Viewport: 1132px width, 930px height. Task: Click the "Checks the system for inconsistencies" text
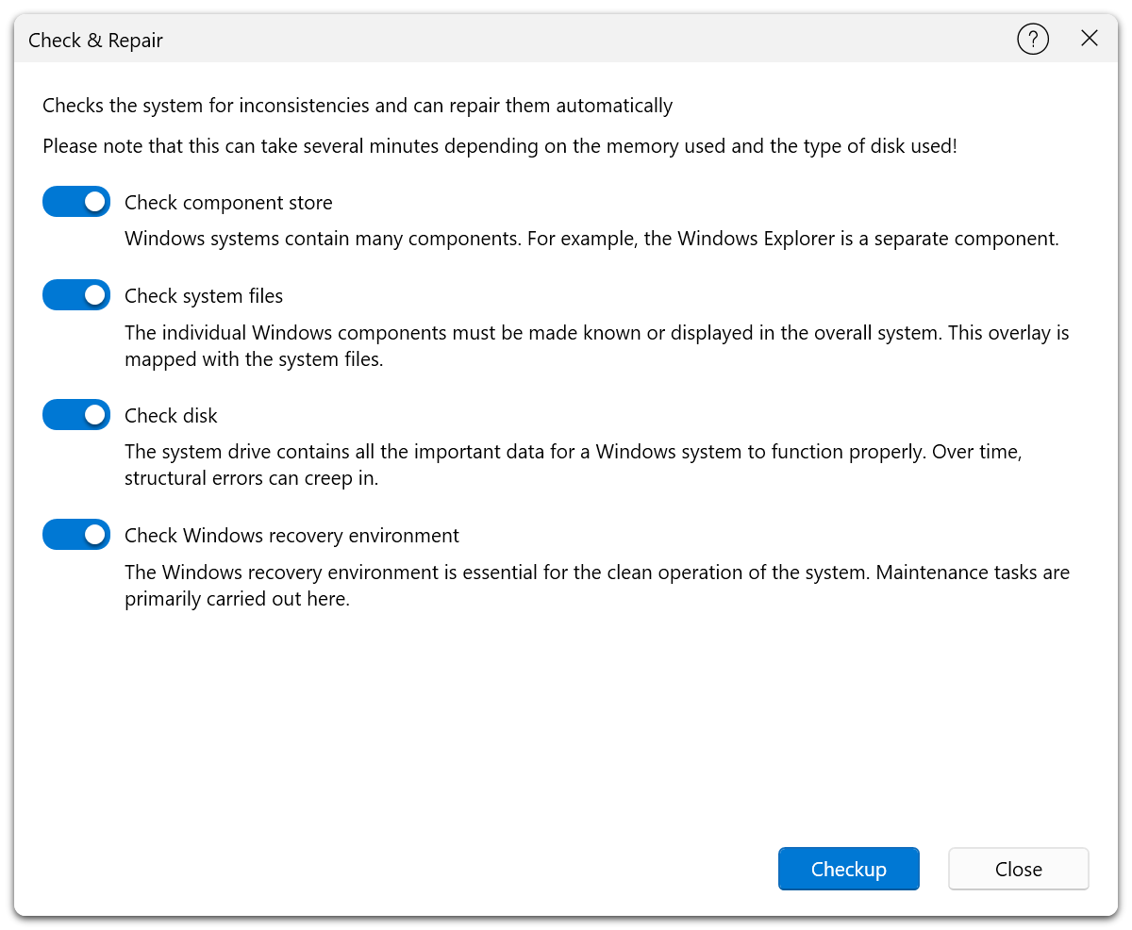[x=358, y=106]
